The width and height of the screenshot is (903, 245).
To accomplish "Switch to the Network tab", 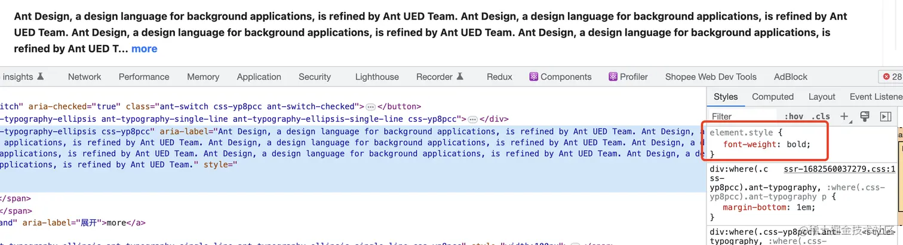I will (84, 76).
